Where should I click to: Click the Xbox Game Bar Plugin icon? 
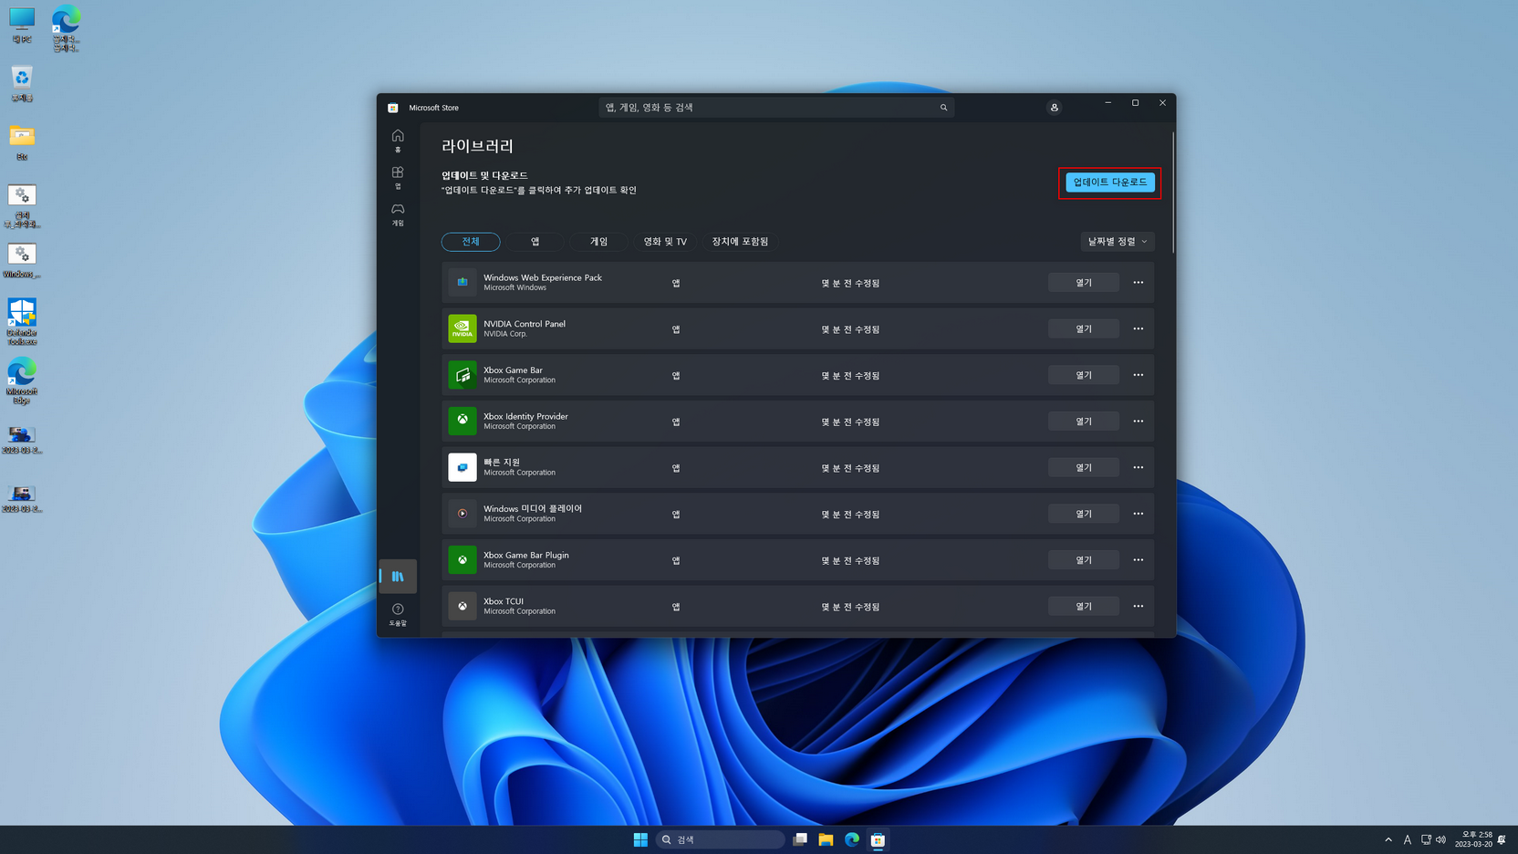[463, 560]
